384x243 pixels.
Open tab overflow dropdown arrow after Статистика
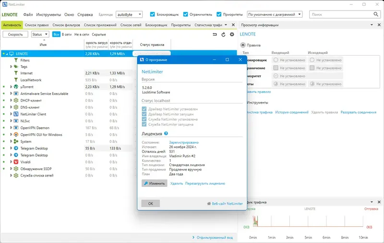tap(226, 25)
